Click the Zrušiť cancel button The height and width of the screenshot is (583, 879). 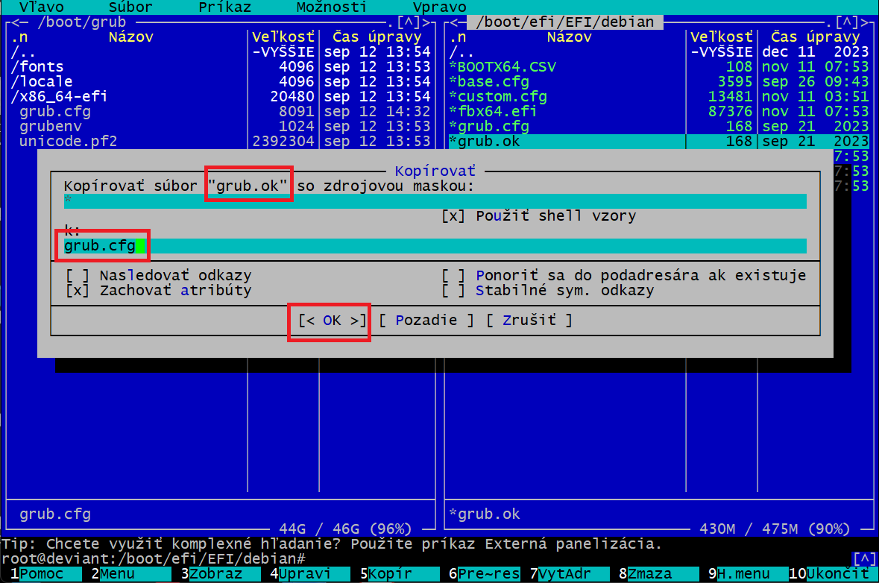(x=529, y=321)
